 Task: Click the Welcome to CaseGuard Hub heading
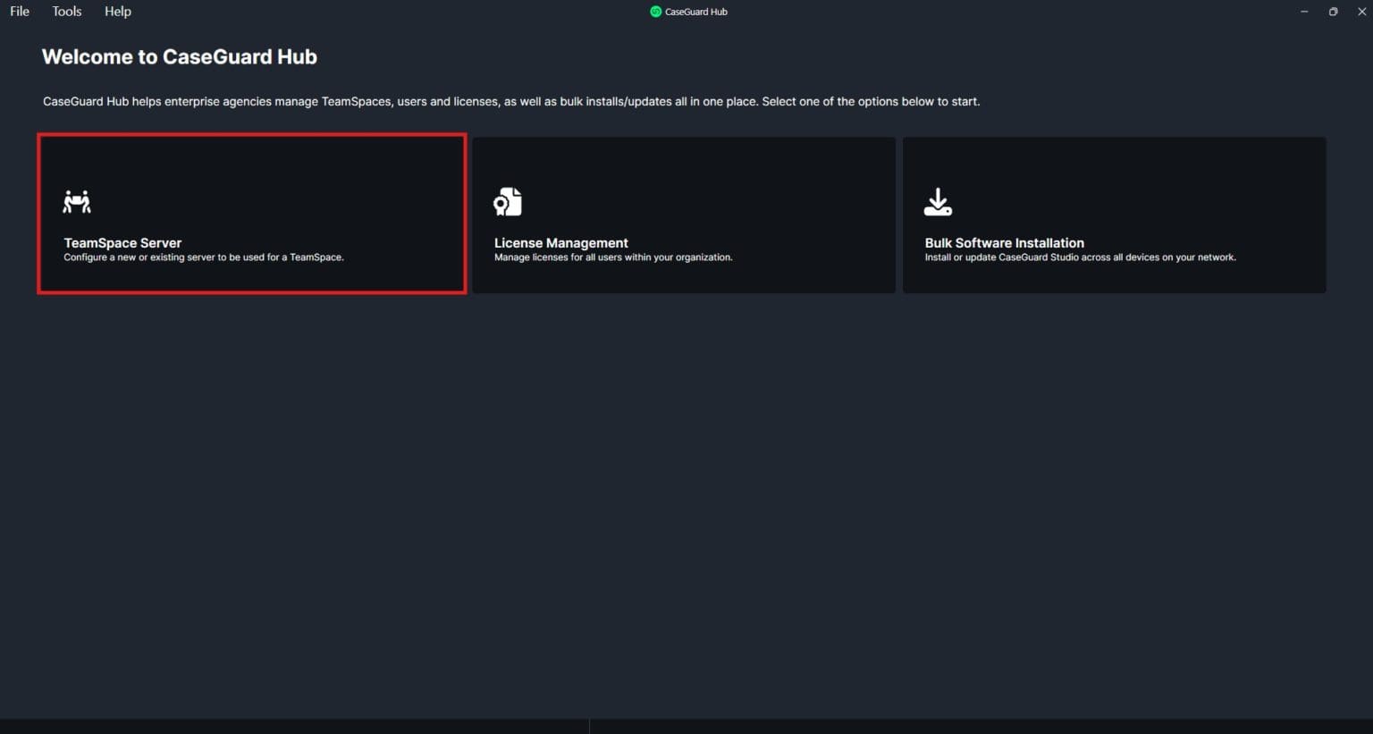179,56
